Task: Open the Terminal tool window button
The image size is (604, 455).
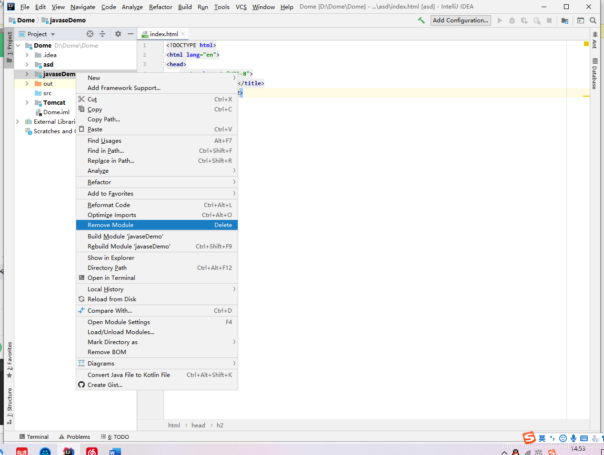Action: 34,437
